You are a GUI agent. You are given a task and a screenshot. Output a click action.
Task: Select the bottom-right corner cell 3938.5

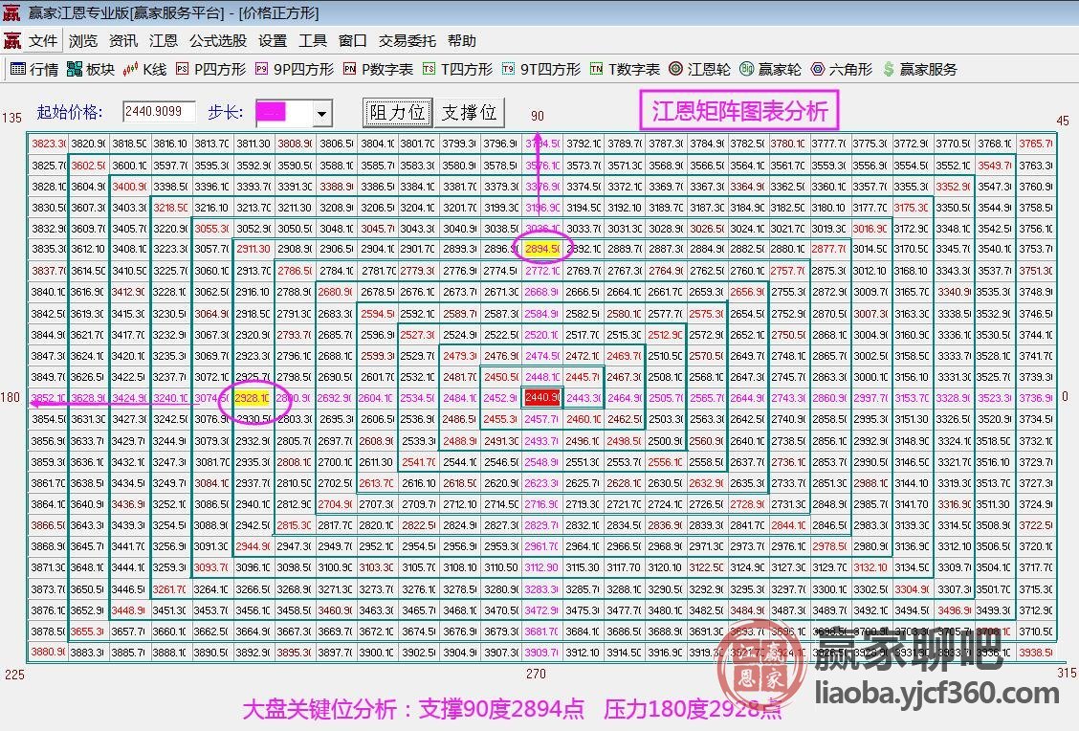1036,652
